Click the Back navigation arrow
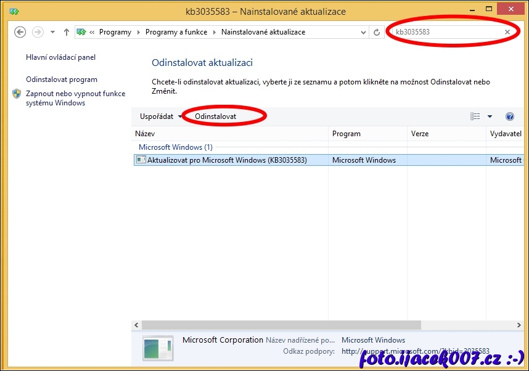529x371 pixels. (20, 32)
